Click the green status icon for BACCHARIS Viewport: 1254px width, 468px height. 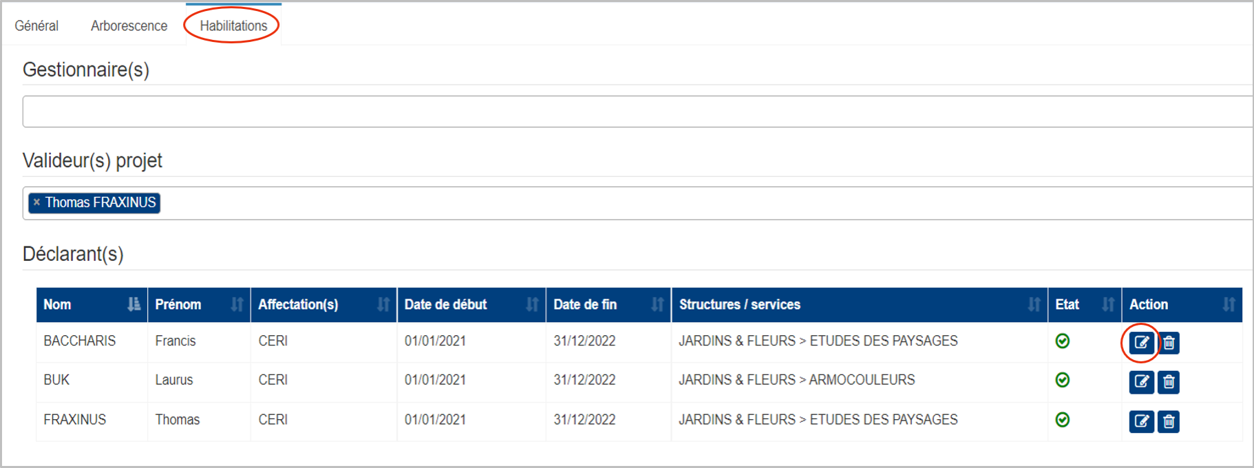[1062, 341]
